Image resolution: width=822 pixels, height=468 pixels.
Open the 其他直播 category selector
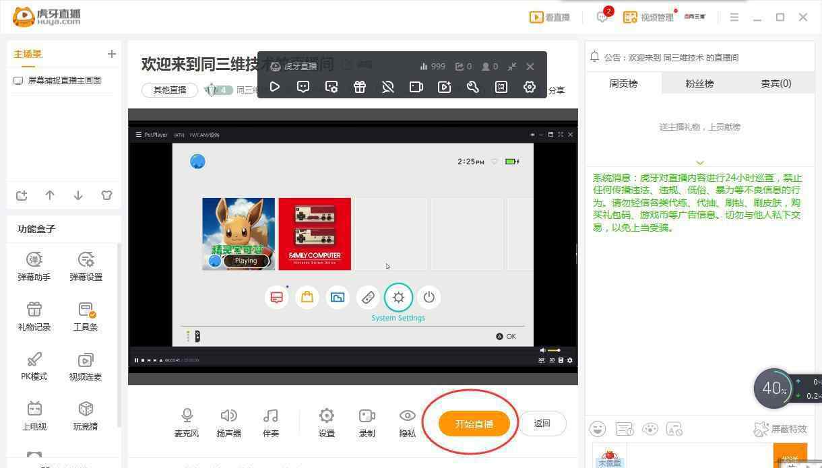[x=169, y=90]
